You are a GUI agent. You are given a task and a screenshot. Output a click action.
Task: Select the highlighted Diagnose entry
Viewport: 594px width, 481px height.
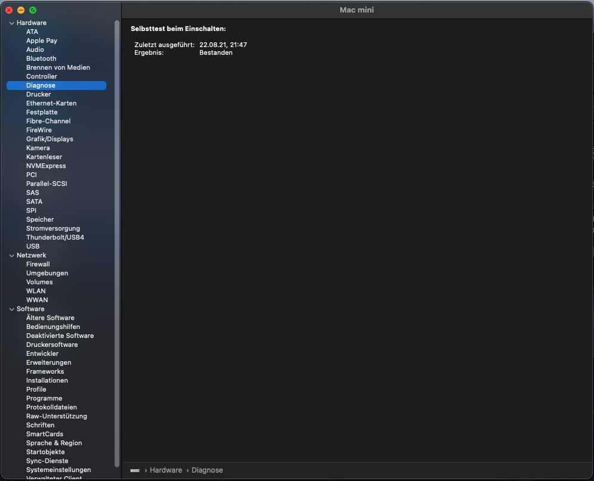57,85
